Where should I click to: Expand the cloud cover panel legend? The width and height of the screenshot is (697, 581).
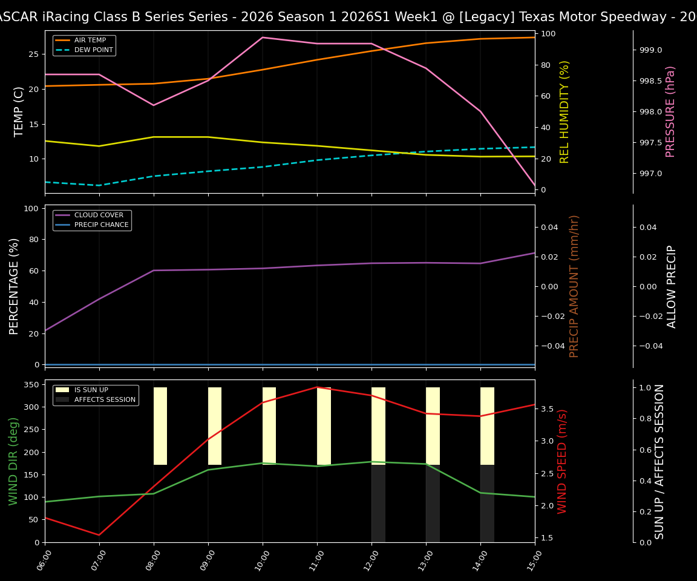[x=92, y=220]
